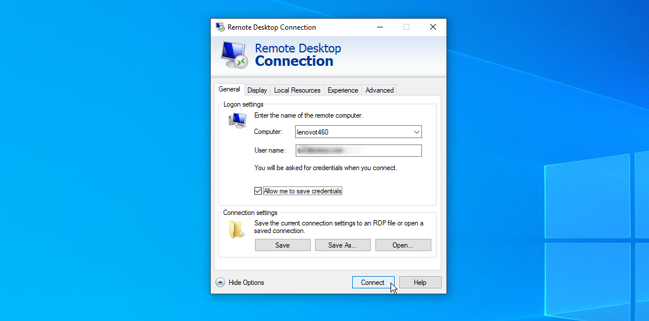
Task: Open the Advanced tab
Action: point(379,90)
